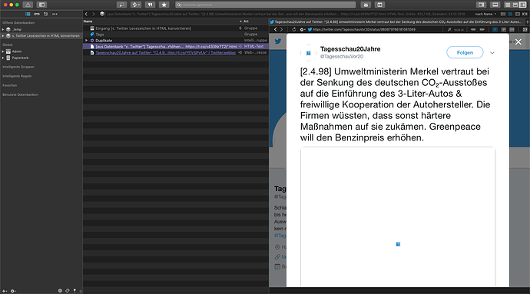The image size is (530, 294).
Task: Go back in the web preview
Action: point(276,29)
